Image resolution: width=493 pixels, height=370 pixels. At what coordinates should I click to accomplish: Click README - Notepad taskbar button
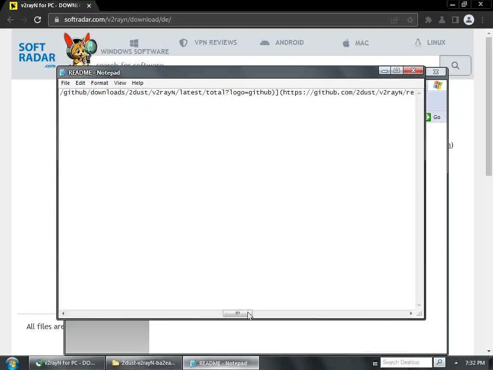221,363
